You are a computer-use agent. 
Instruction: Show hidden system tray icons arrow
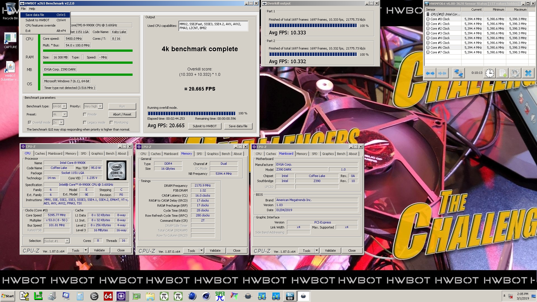pos(504,296)
